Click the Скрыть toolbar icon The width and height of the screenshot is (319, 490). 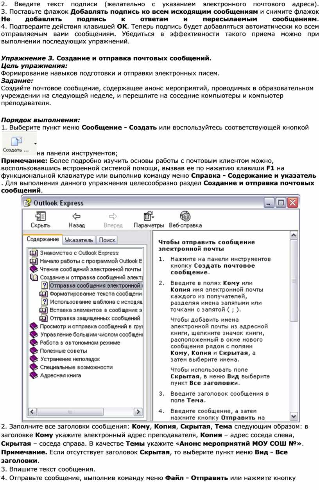40,216
